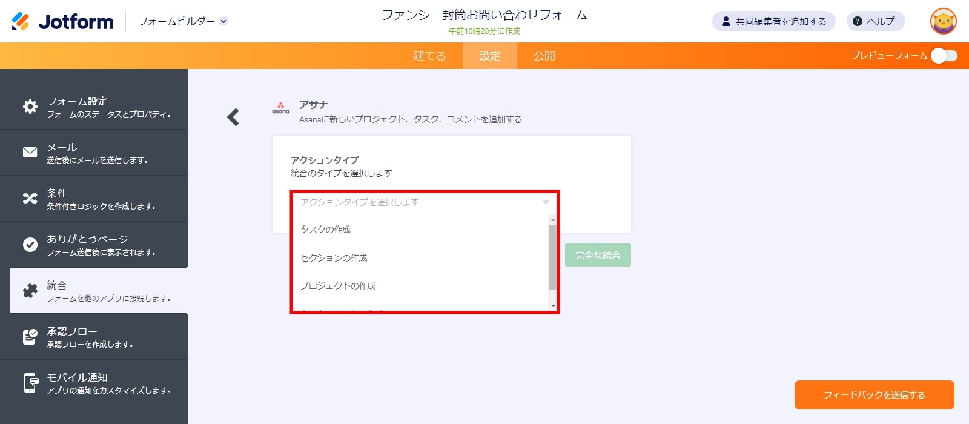Click the integrations puzzle piece icon

coord(30,291)
